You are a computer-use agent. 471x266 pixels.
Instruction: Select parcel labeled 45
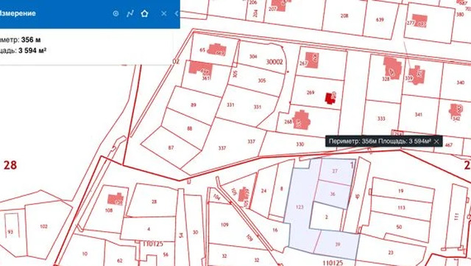(358, 196)
